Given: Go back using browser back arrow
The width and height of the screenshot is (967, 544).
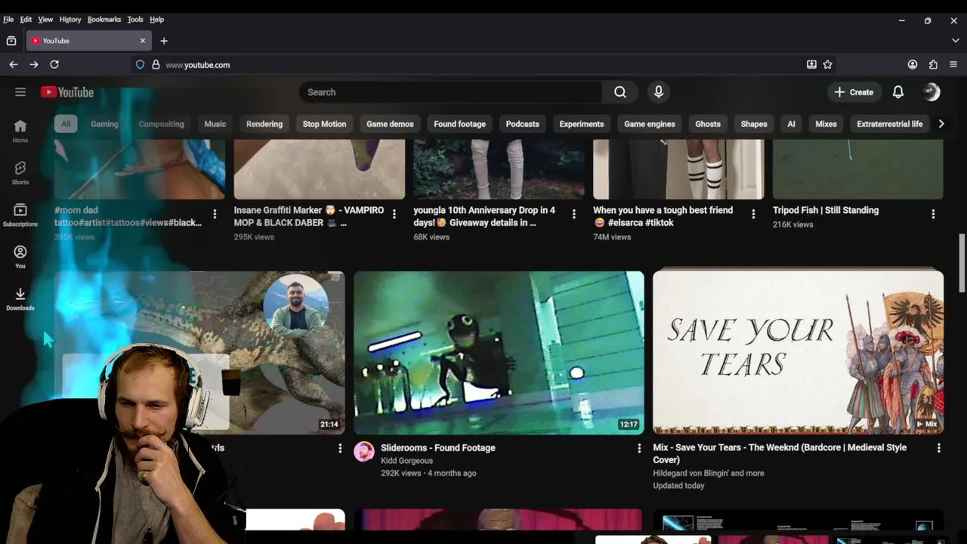Looking at the screenshot, I should pyautogui.click(x=13, y=65).
